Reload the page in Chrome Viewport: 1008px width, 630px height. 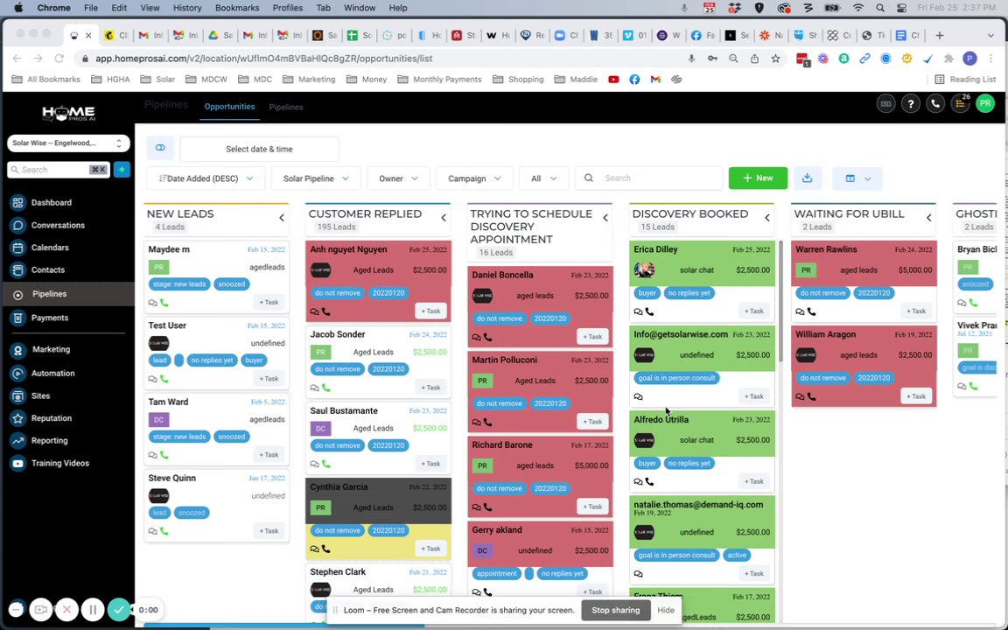coord(59,59)
